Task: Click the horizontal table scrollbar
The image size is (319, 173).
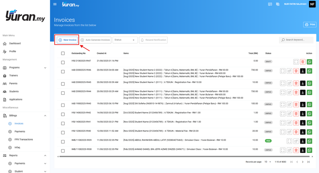Action: pos(184,156)
